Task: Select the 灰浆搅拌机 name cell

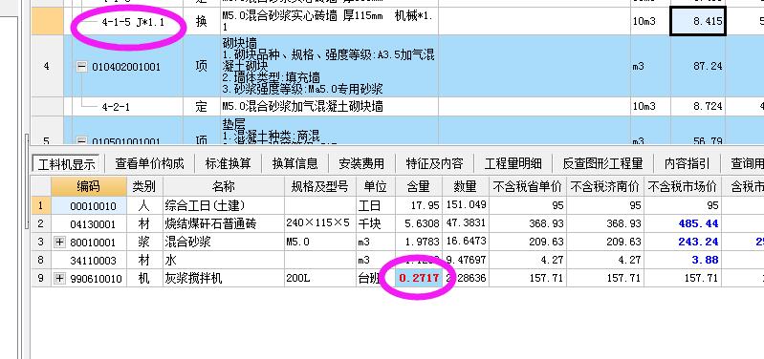Action: [x=224, y=279]
